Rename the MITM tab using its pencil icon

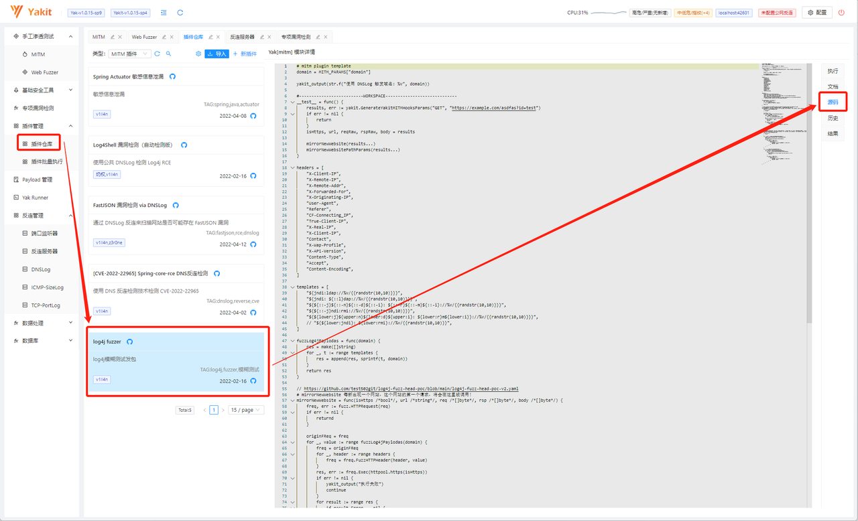(113, 37)
